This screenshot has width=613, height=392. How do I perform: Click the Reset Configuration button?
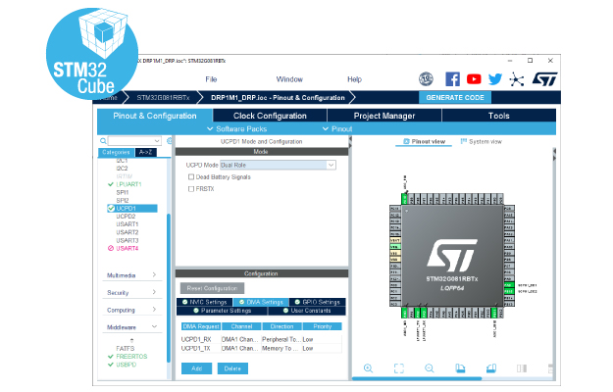212,288
